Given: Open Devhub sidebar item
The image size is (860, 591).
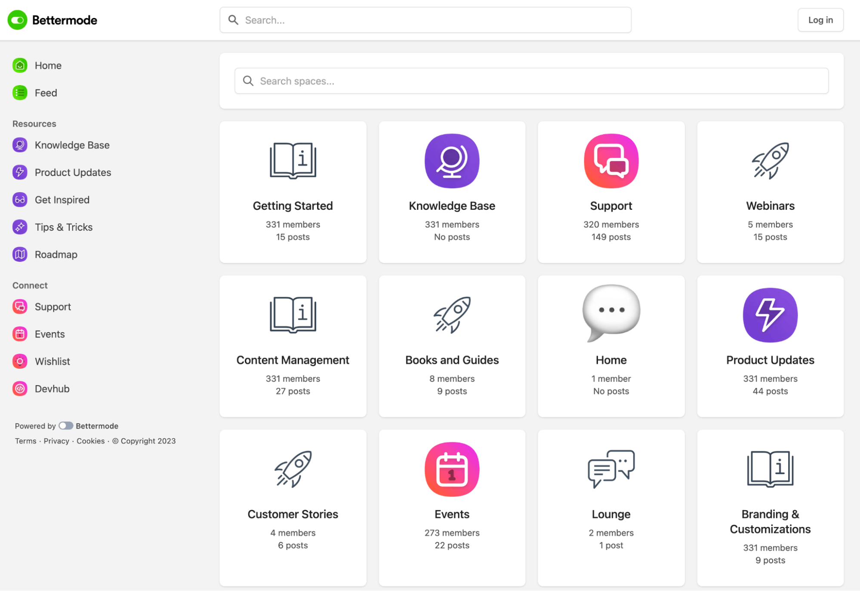Looking at the screenshot, I should 52,389.
